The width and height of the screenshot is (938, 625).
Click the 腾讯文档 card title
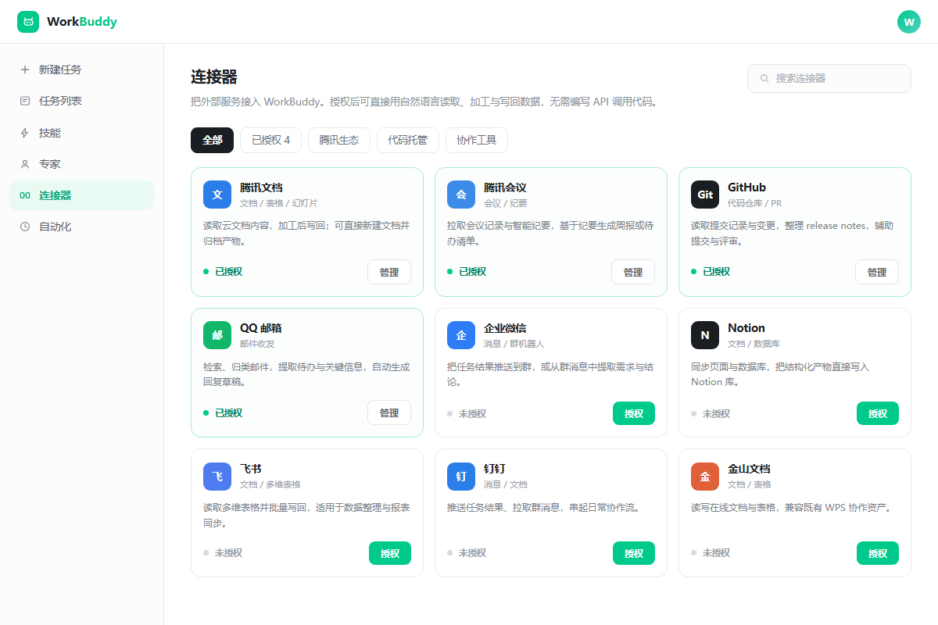261,187
